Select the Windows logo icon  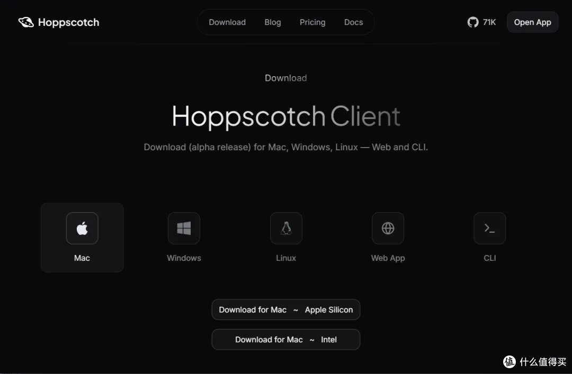[x=184, y=228]
